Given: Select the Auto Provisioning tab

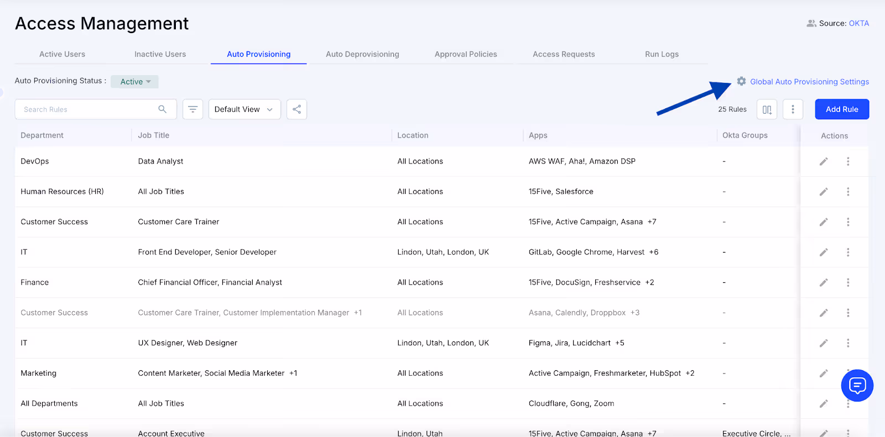Looking at the screenshot, I should click(258, 54).
